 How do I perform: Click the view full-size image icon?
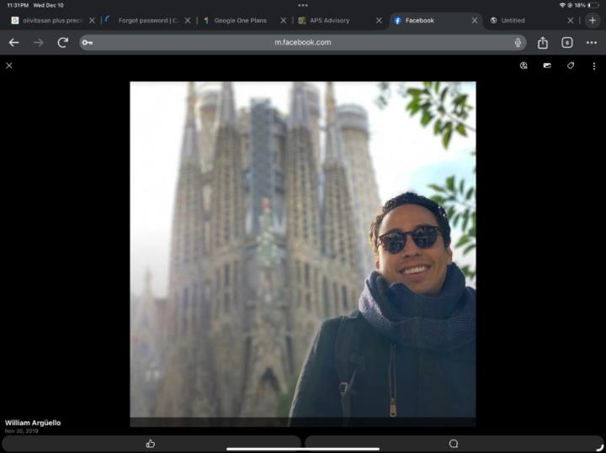coord(547,66)
